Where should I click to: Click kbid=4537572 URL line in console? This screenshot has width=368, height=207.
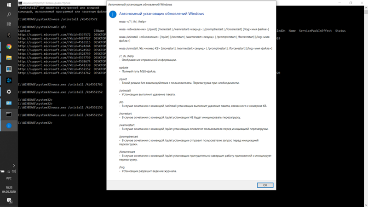tap(54, 34)
